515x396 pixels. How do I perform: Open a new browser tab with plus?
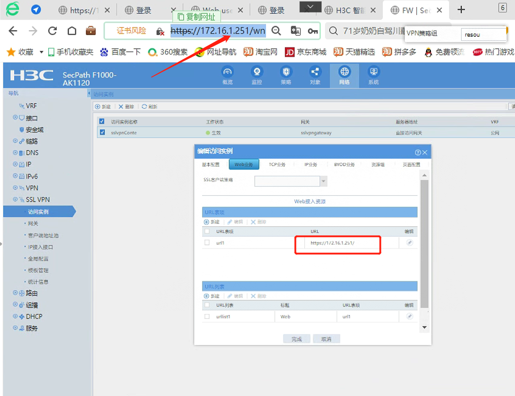click(461, 10)
